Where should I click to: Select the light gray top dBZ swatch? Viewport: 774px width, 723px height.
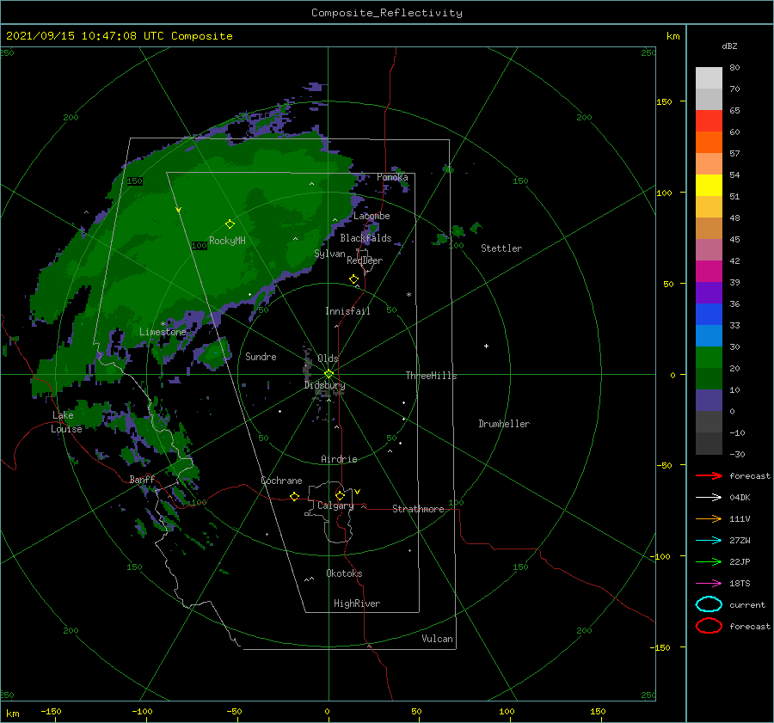pyautogui.click(x=709, y=78)
